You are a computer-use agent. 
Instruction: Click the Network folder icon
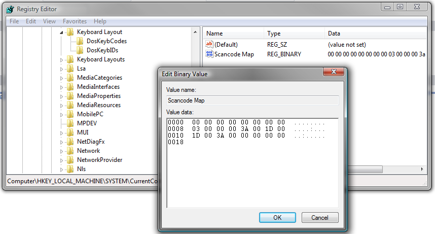[x=70, y=151]
